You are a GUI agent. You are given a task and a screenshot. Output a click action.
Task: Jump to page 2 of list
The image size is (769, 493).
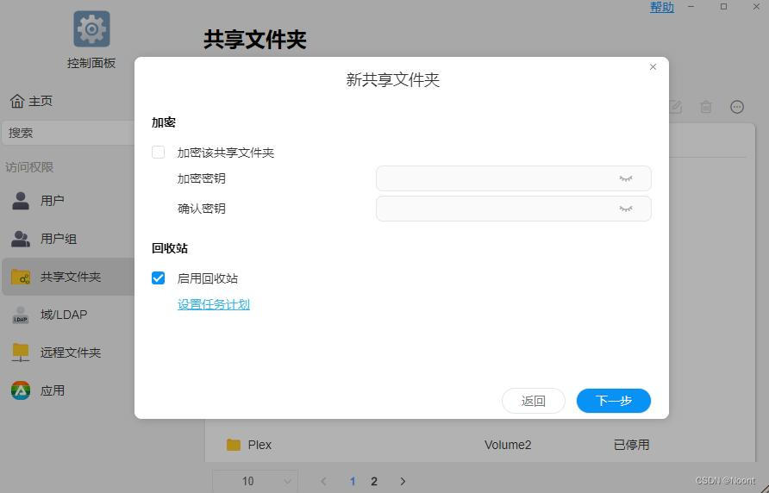coord(374,481)
